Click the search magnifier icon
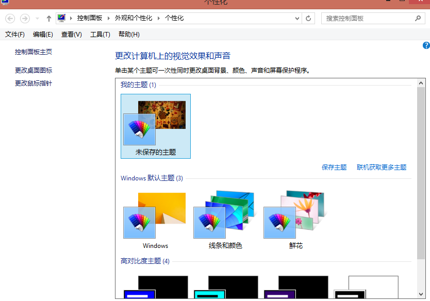 pos(418,18)
